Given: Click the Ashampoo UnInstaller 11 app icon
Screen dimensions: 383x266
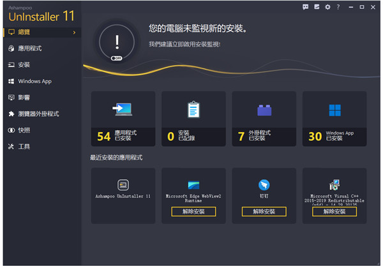Looking at the screenshot, I should click(123, 185).
